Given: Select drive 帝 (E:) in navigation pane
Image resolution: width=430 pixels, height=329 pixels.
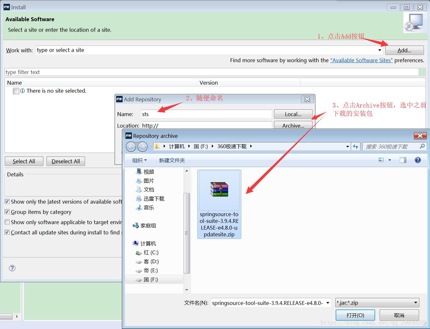Looking at the screenshot, I should pos(147,271).
